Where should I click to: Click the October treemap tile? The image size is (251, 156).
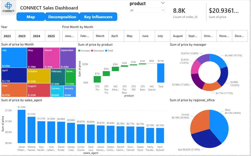coord(39,76)
